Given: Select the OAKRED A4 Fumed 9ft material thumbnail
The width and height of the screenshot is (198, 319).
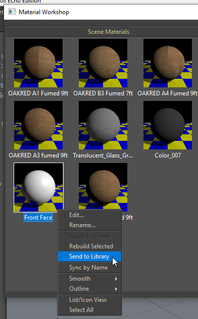Looking at the screenshot, I should tap(168, 63).
